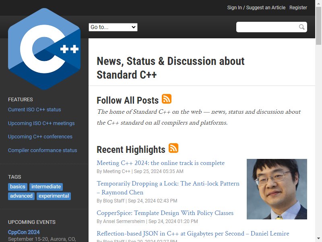Select the intermediate tag
Screen dimensions: 322x242
pos(46,187)
